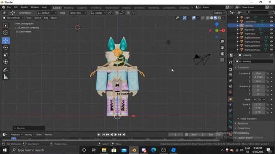This screenshot has width=275, height=154.
Task: Open the Object Mode dropdown
Action: [x=13, y=18]
